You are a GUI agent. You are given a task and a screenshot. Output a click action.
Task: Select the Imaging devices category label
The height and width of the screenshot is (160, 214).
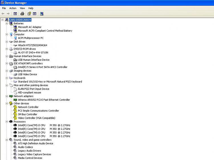click(x=22, y=71)
